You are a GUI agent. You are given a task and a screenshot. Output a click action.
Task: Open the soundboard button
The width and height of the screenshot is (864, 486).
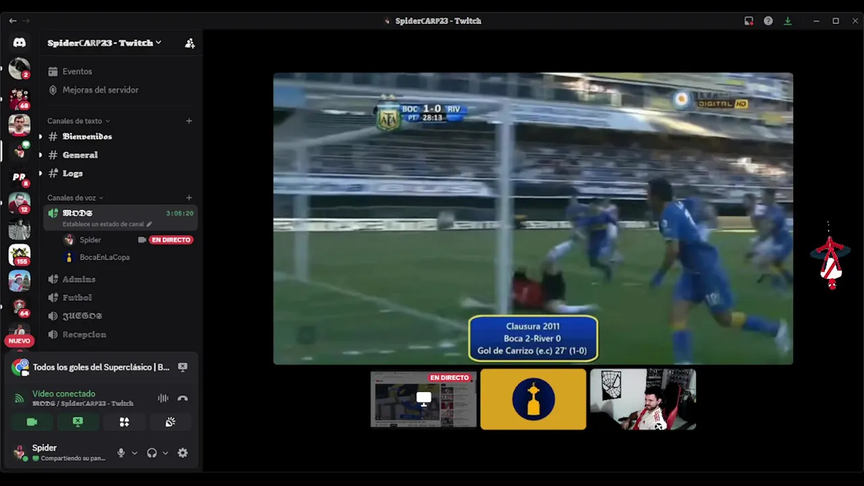click(170, 422)
